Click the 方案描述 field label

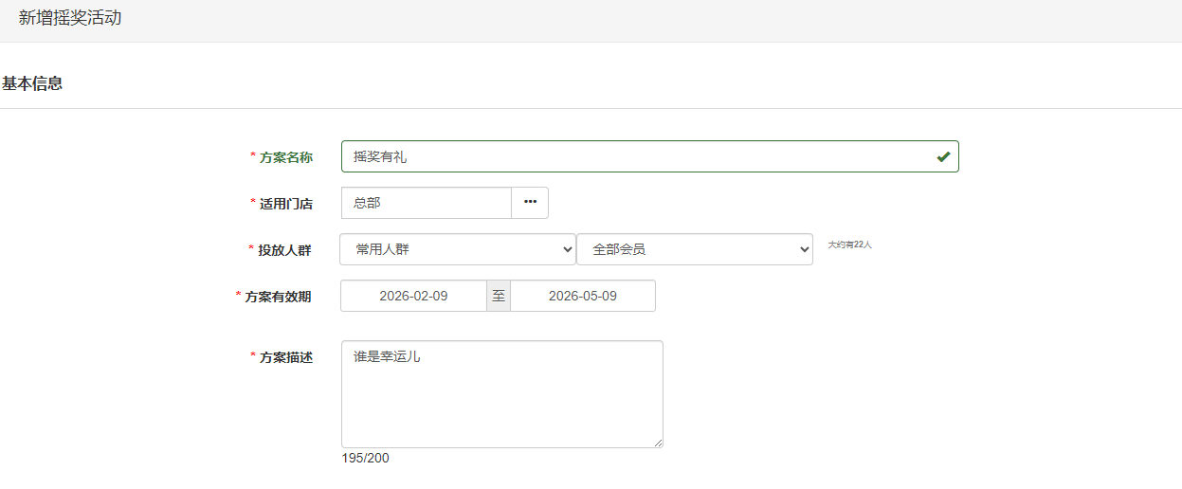pos(285,357)
